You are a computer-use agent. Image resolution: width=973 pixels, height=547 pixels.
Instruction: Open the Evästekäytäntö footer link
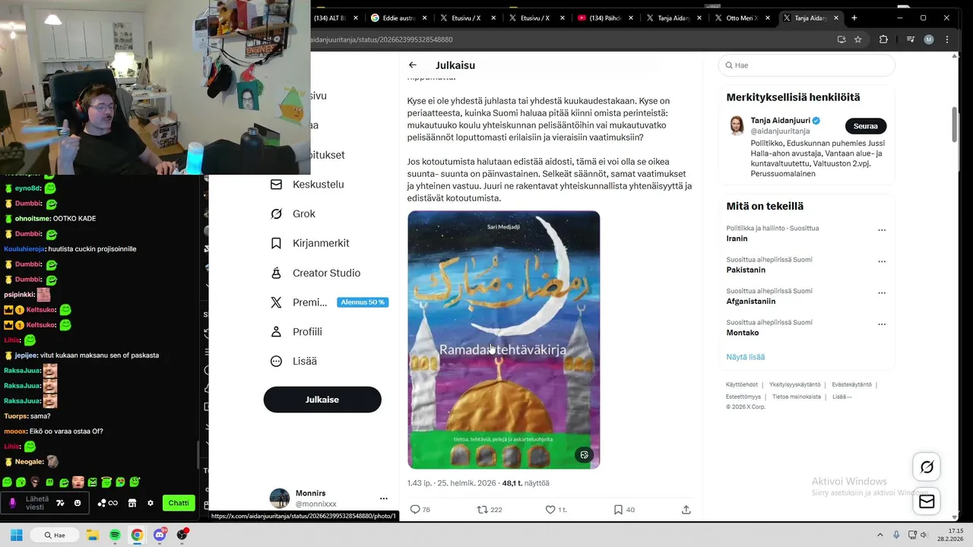pyautogui.click(x=851, y=385)
